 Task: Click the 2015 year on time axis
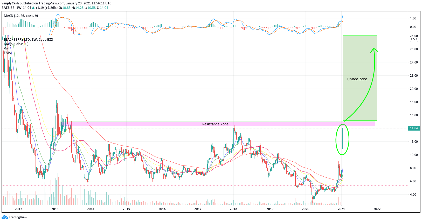click(126, 209)
